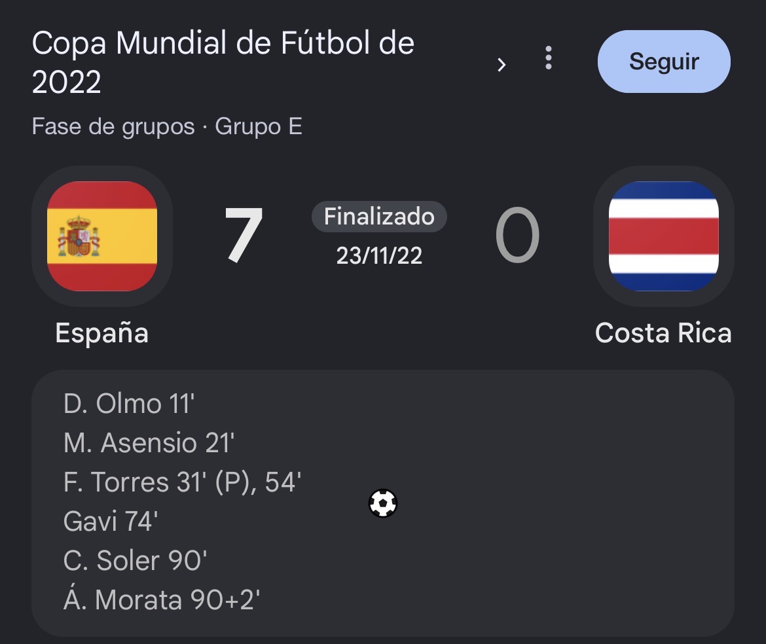Select the Spain flag icon
This screenshot has height=644, width=766.
[x=102, y=236]
